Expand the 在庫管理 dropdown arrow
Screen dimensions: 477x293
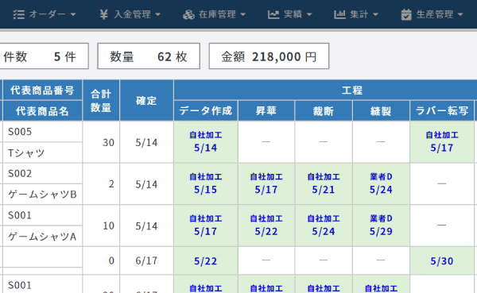click(x=242, y=14)
